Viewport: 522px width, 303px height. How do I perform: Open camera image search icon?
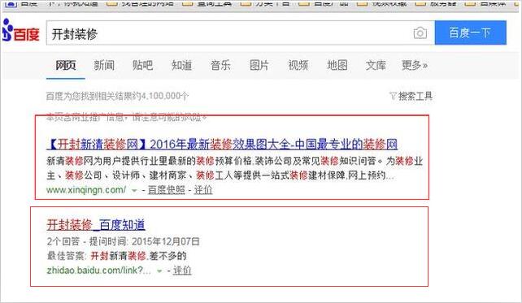coord(420,33)
